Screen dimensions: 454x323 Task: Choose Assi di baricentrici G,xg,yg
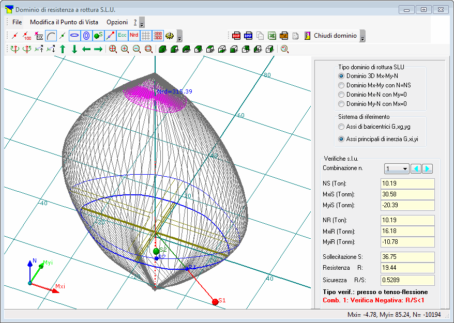click(x=341, y=126)
